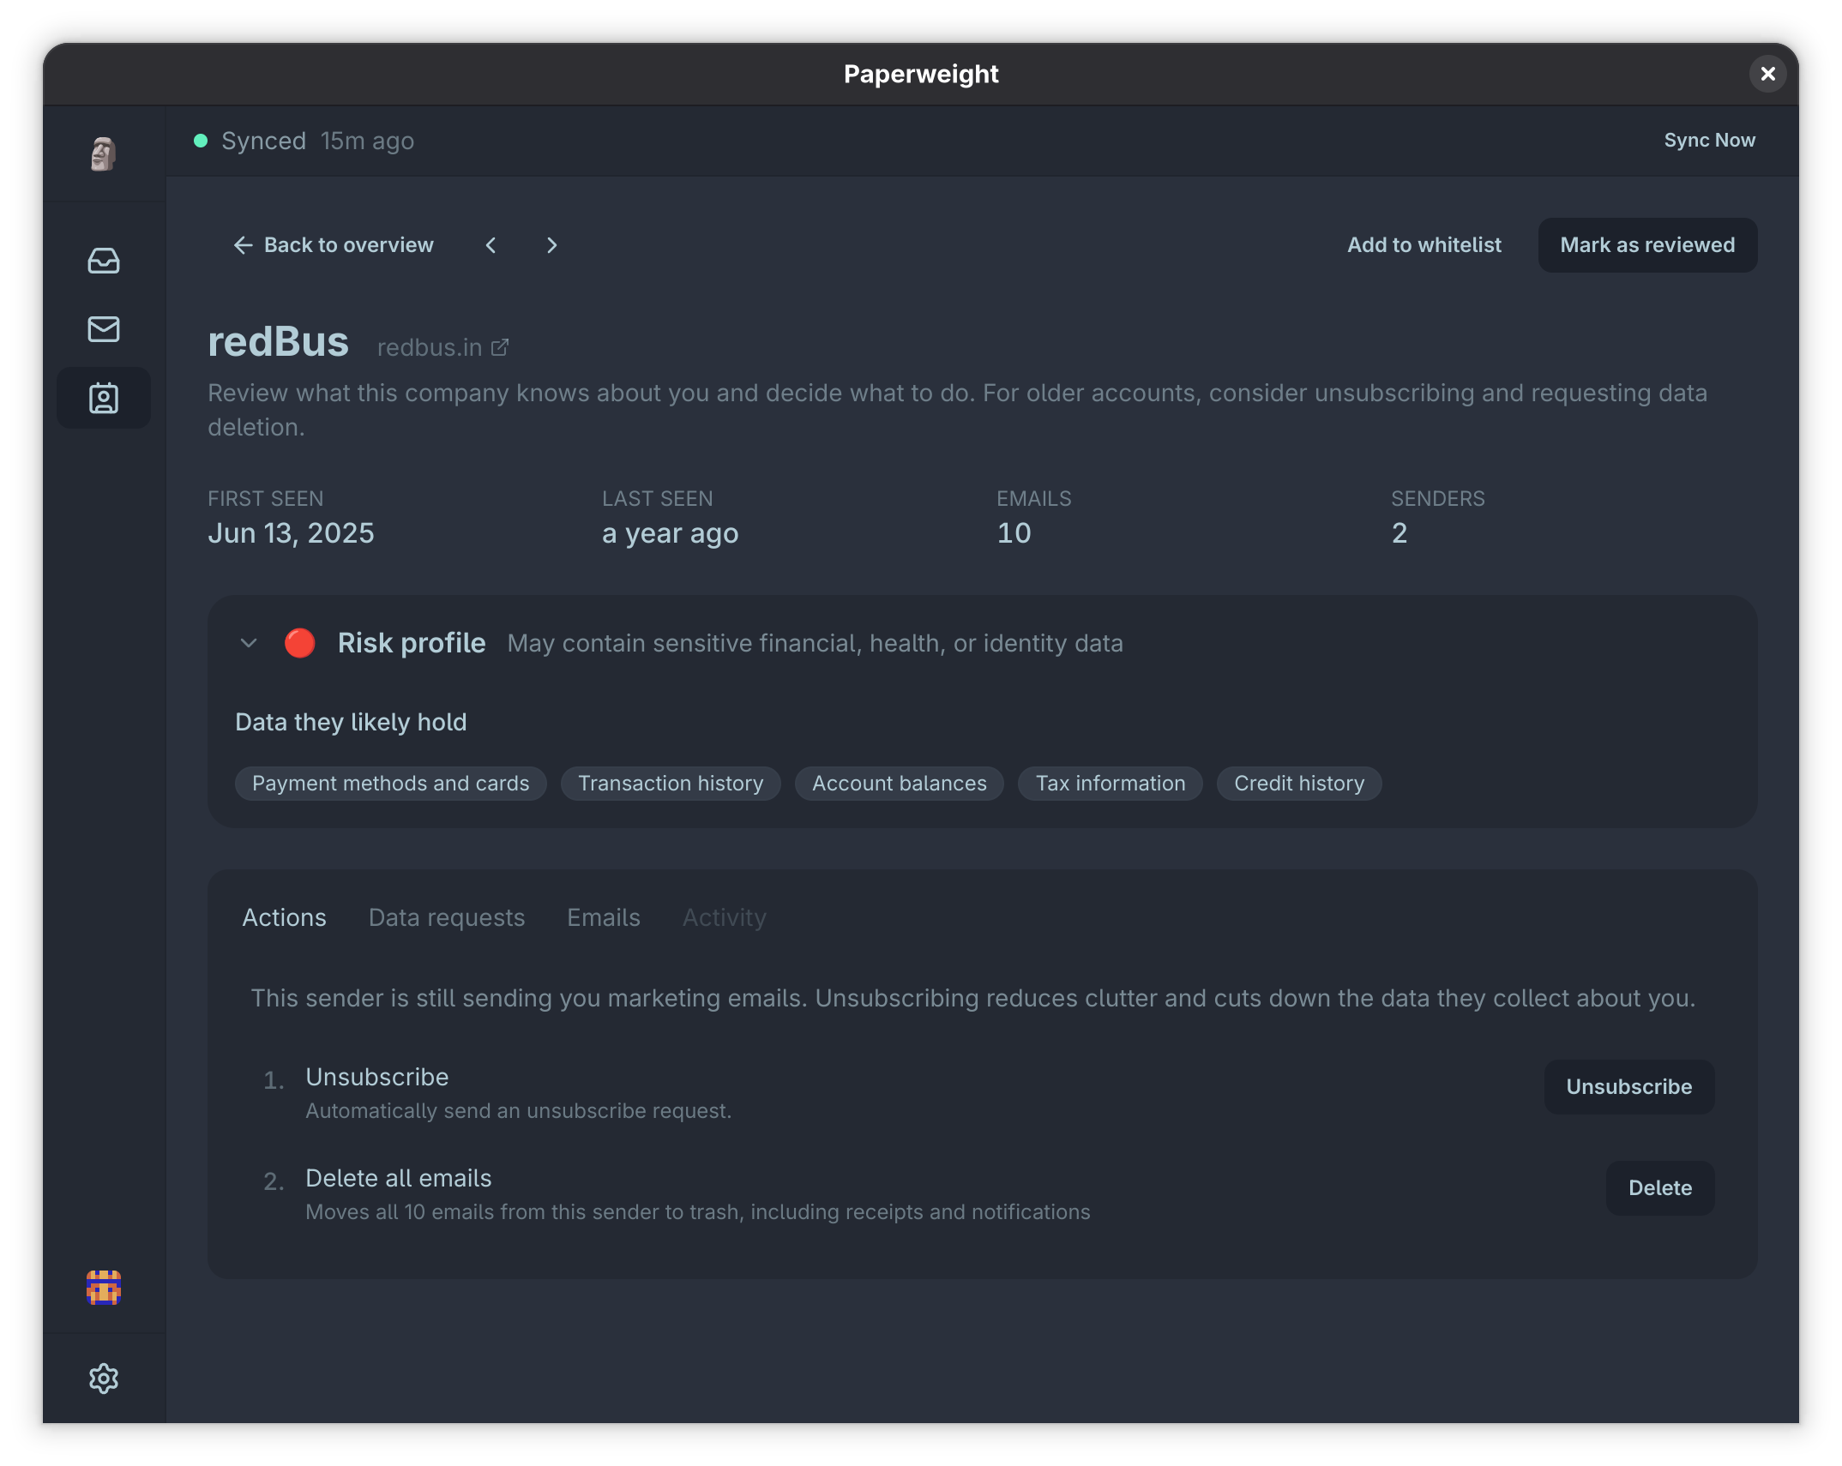Screen dimensions: 1842x1466
Task: Open the inbox tray sidebar icon
Action: click(104, 261)
